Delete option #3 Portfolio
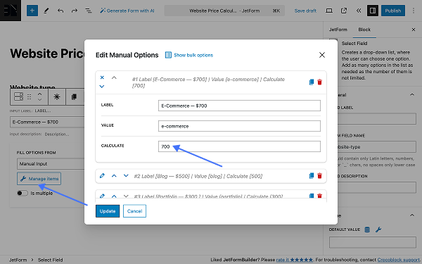This screenshot has height=264, width=422. (320, 196)
